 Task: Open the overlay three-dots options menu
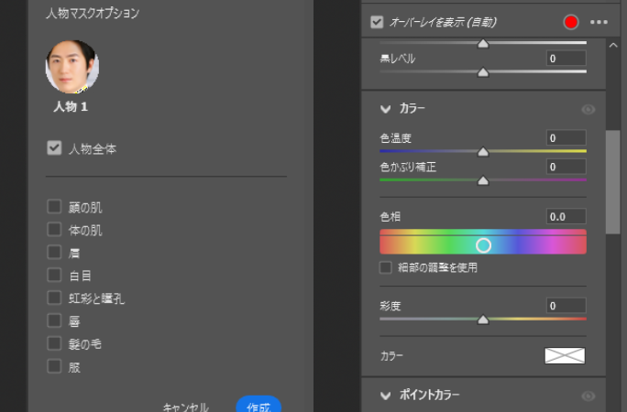point(599,22)
